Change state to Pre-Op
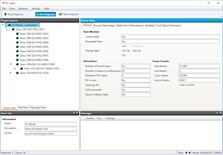The height and width of the screenshot is (155, 223). [126, 51]
